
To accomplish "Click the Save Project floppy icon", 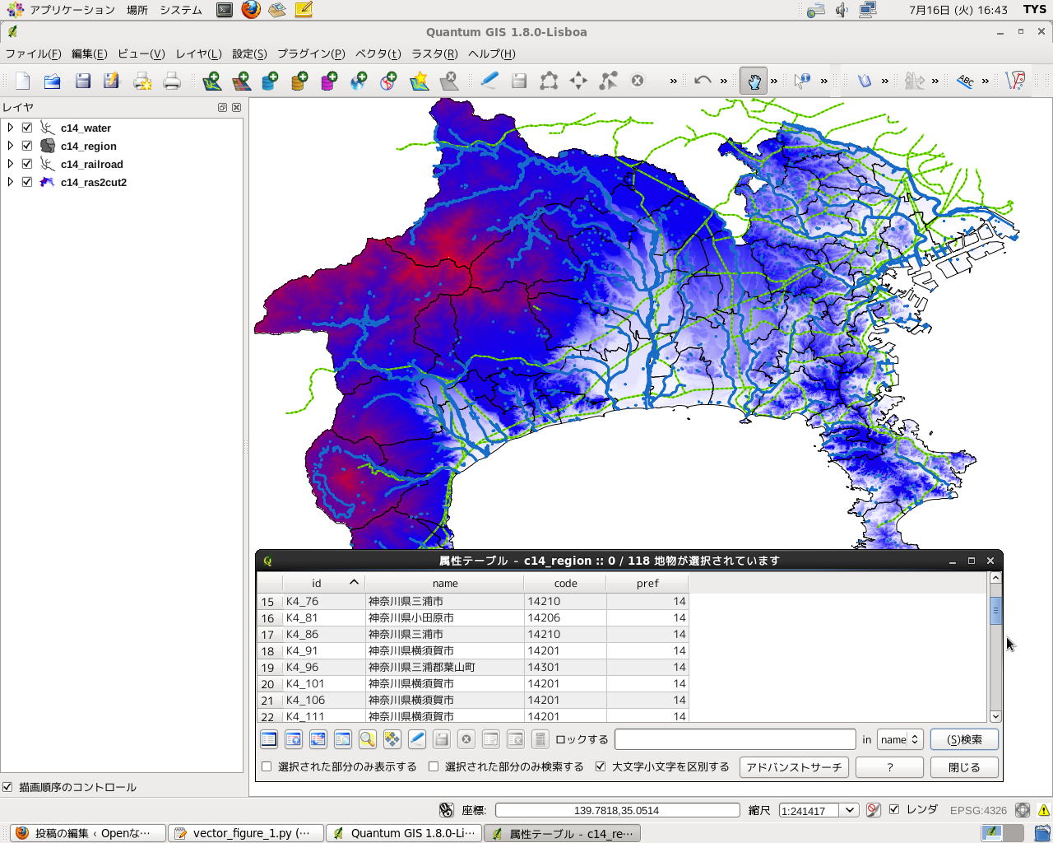I will pos(82,81).
